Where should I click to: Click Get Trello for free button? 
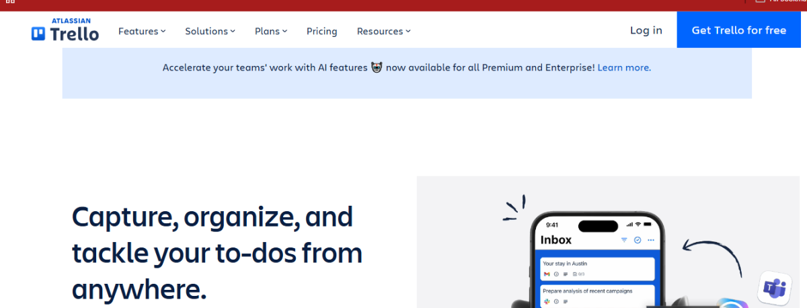pyautogui.click(x=739, y=30)
